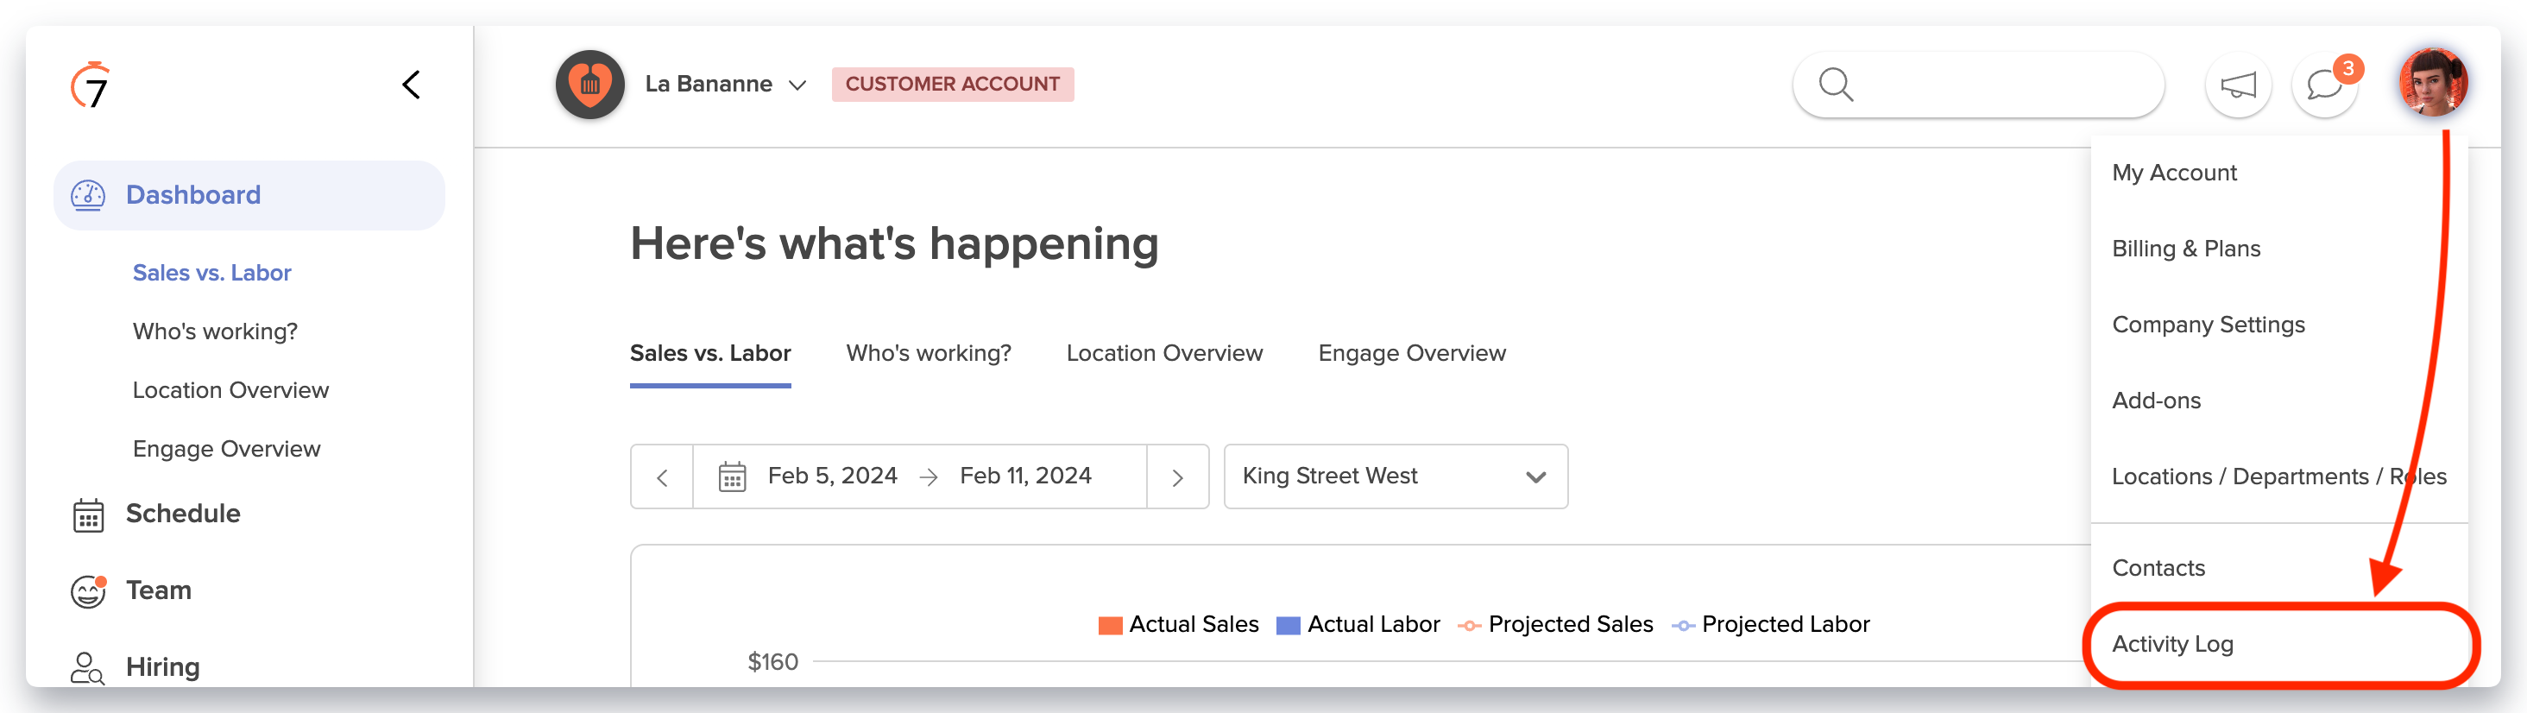Click the user profile avatar
The image size is (2527, 713).
coord(2432,84)
